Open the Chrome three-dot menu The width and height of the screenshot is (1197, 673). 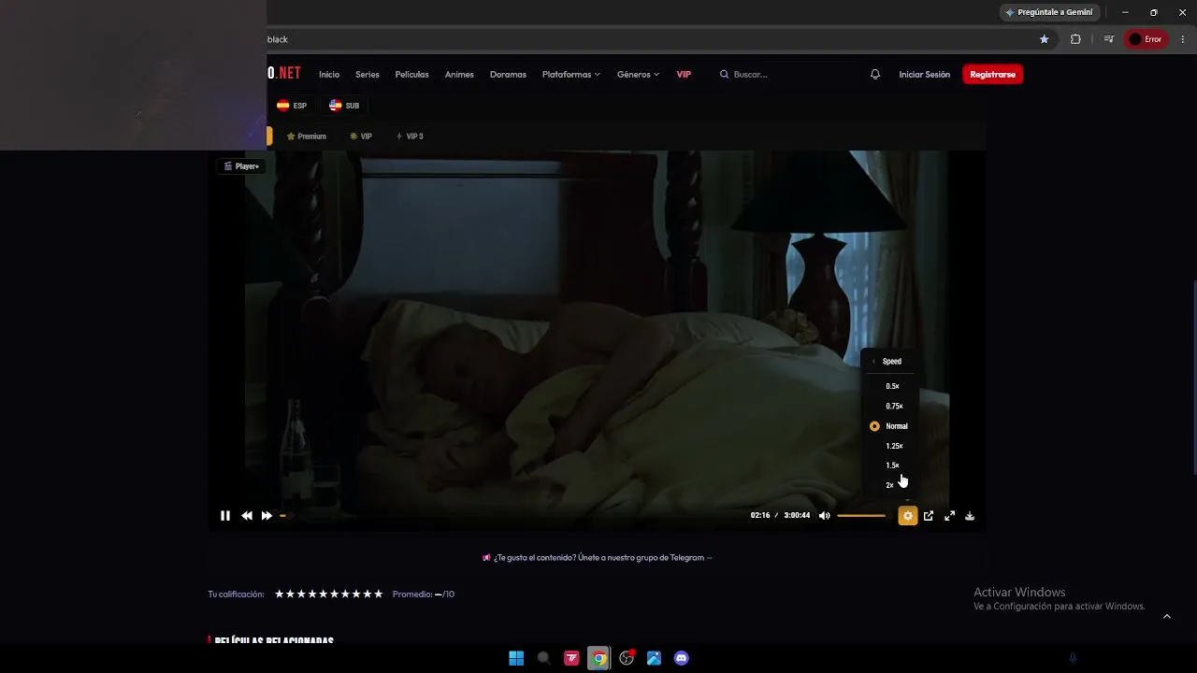pos(1183,39)
